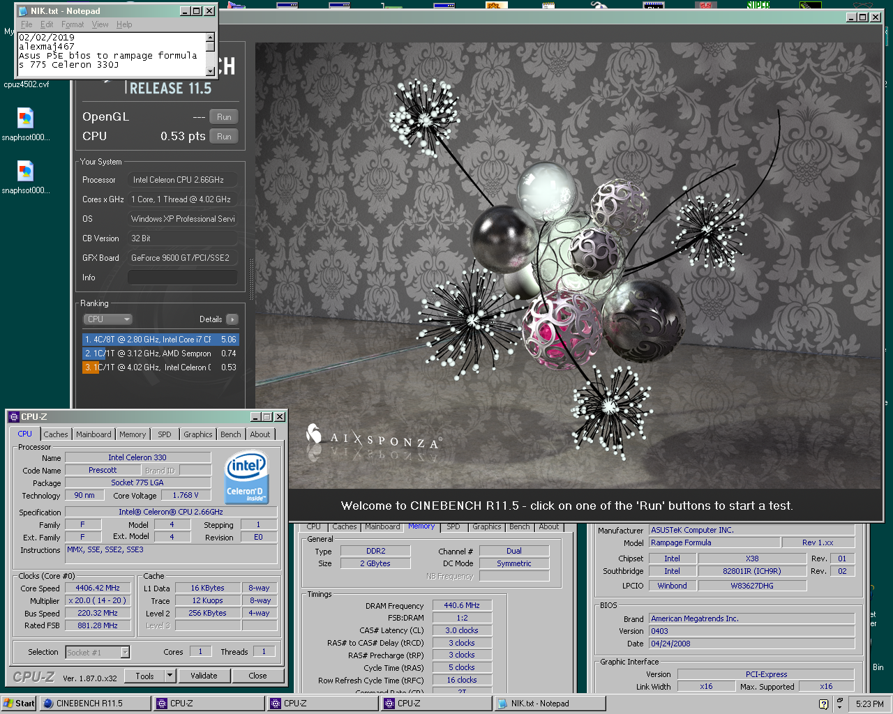Viewport: 893px width, 714px height.
Task: Click the 82801IR (ICH9R) southbridge value
Action: 752,571
